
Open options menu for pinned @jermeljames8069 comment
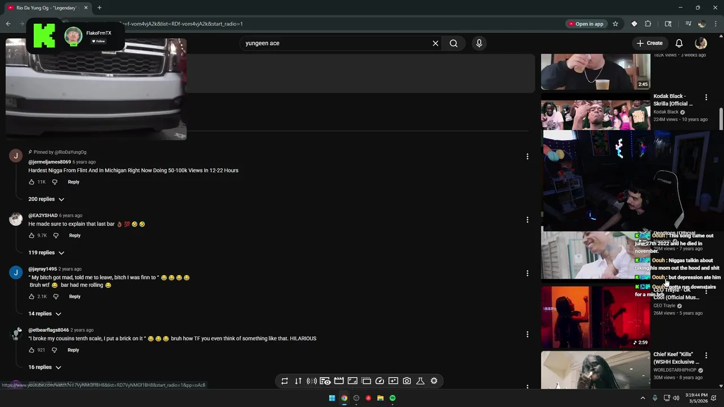pyautogui.click(x=527, y=157)
